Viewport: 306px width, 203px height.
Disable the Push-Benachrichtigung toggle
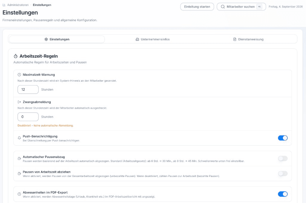pyautogui.click(x=283, y=138)
